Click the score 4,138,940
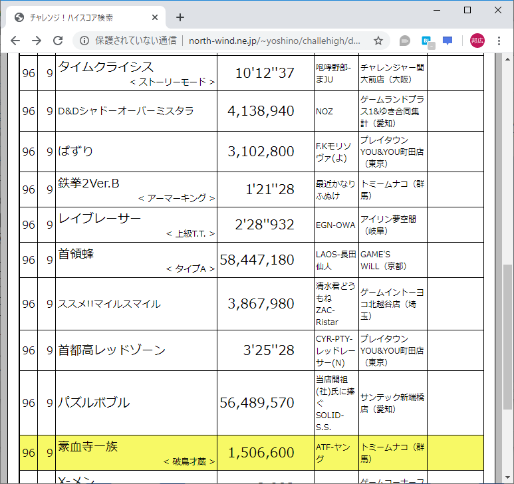The image size is (514, 484). point(261,111)
